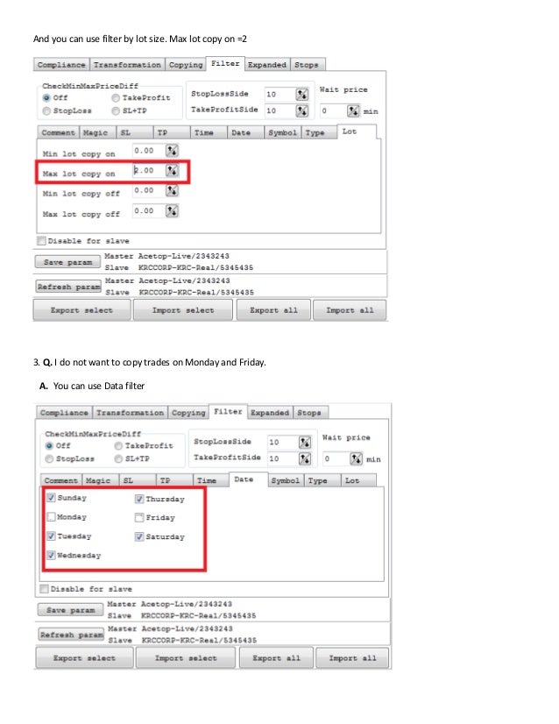Click Wait price spinner in the Lot filter panel
The height and width of the screenshot is (724, 559).
pos(353,110)
